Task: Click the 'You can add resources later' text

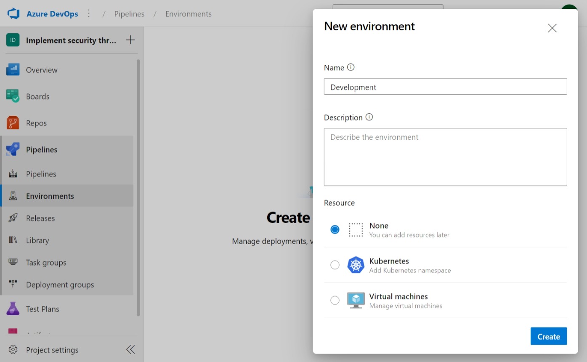Action: pyautogui.click(x=409, y=235)
